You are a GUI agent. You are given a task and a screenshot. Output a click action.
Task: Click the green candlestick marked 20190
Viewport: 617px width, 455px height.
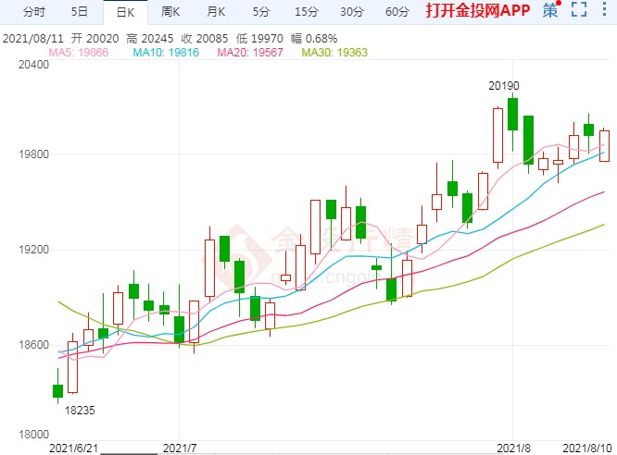(512, 114)
